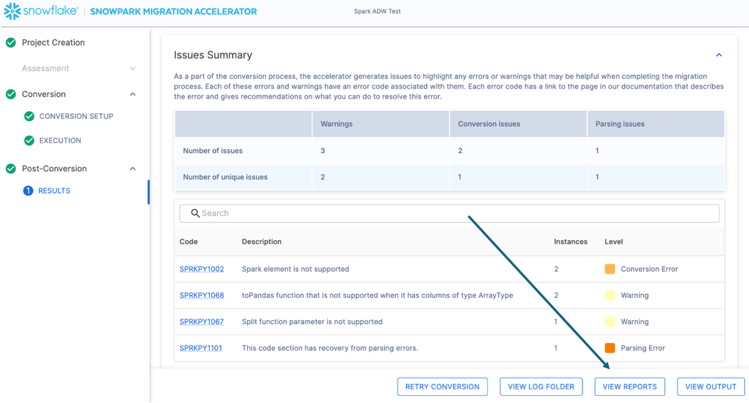This screenshot has height=403, width=749.
Task: Click the Post-Conversion green checkmark icon
Action: (x=10, y=169)
